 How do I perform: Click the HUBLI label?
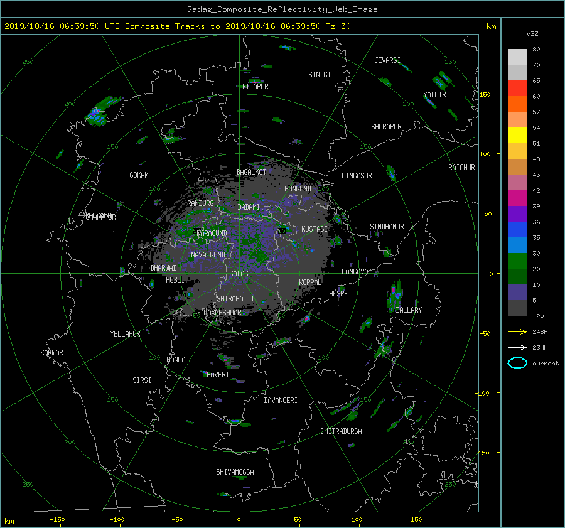point(175,280)
